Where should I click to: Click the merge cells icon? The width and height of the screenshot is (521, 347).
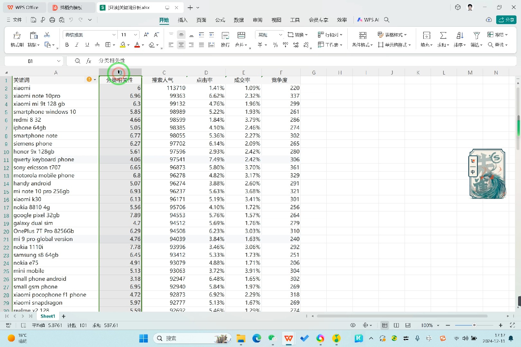241,35
